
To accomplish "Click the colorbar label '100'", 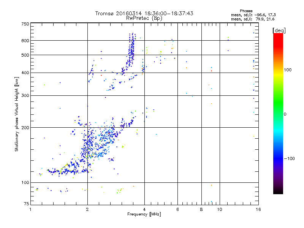I will pyautogui.click(x=288, y=70).
